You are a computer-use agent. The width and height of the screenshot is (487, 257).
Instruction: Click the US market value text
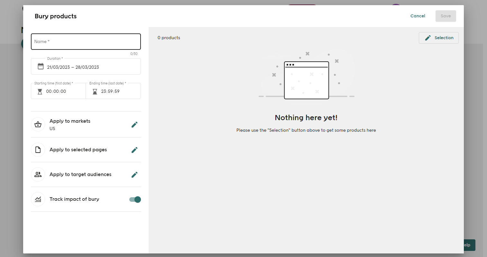[x=52, y=128]
